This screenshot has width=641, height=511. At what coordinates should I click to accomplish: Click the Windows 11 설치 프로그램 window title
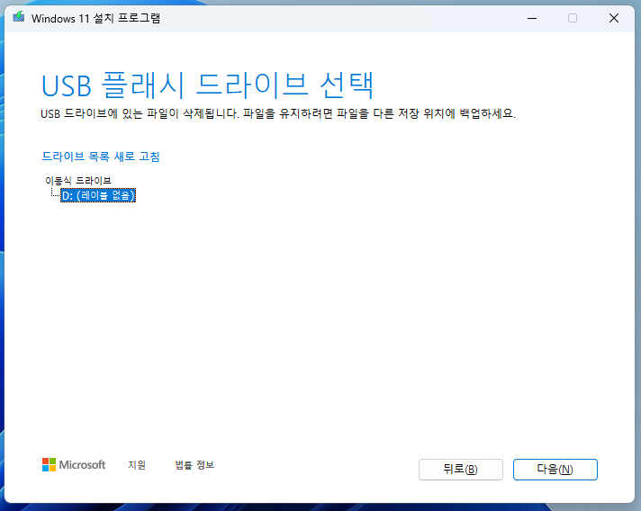point(95,18)
